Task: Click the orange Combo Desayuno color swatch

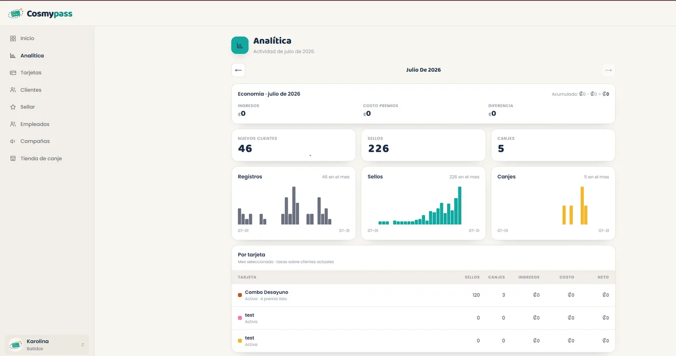Action: coord(240,295)
